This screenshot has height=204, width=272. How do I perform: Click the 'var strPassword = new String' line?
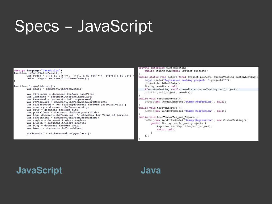click(x=76, y=105)
